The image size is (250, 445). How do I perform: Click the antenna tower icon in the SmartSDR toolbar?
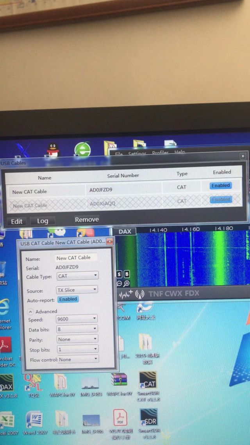[x=140, y=294]
